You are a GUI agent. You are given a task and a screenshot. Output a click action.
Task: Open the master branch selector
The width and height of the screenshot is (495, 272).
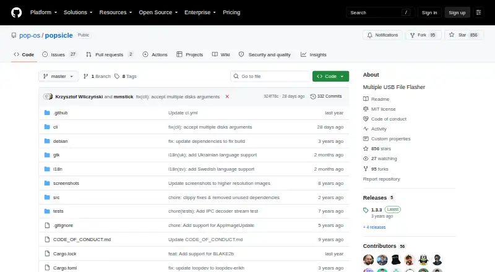click(x=58, y=77)
